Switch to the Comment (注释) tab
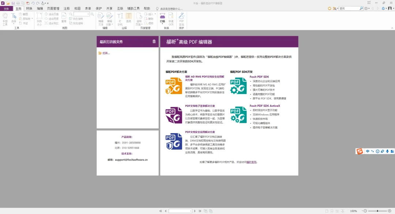The width and height of the screenshot is (395, 214). 67,8
